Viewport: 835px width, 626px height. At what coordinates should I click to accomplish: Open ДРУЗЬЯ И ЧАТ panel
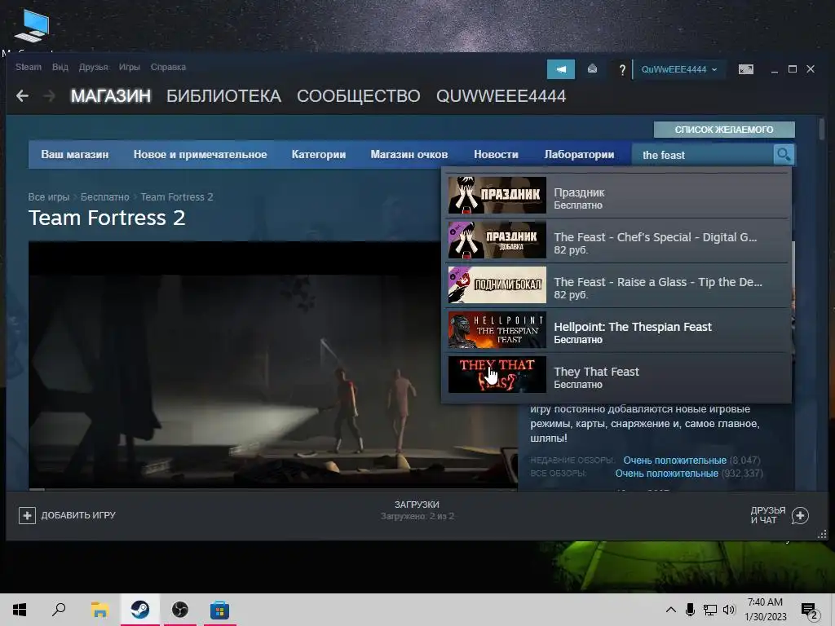(767, 515)
